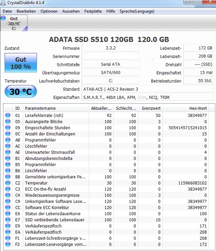Click the drive title ADATA SSD S510 120GB
This screenshot has height=251, width=216.
point(91,40)
